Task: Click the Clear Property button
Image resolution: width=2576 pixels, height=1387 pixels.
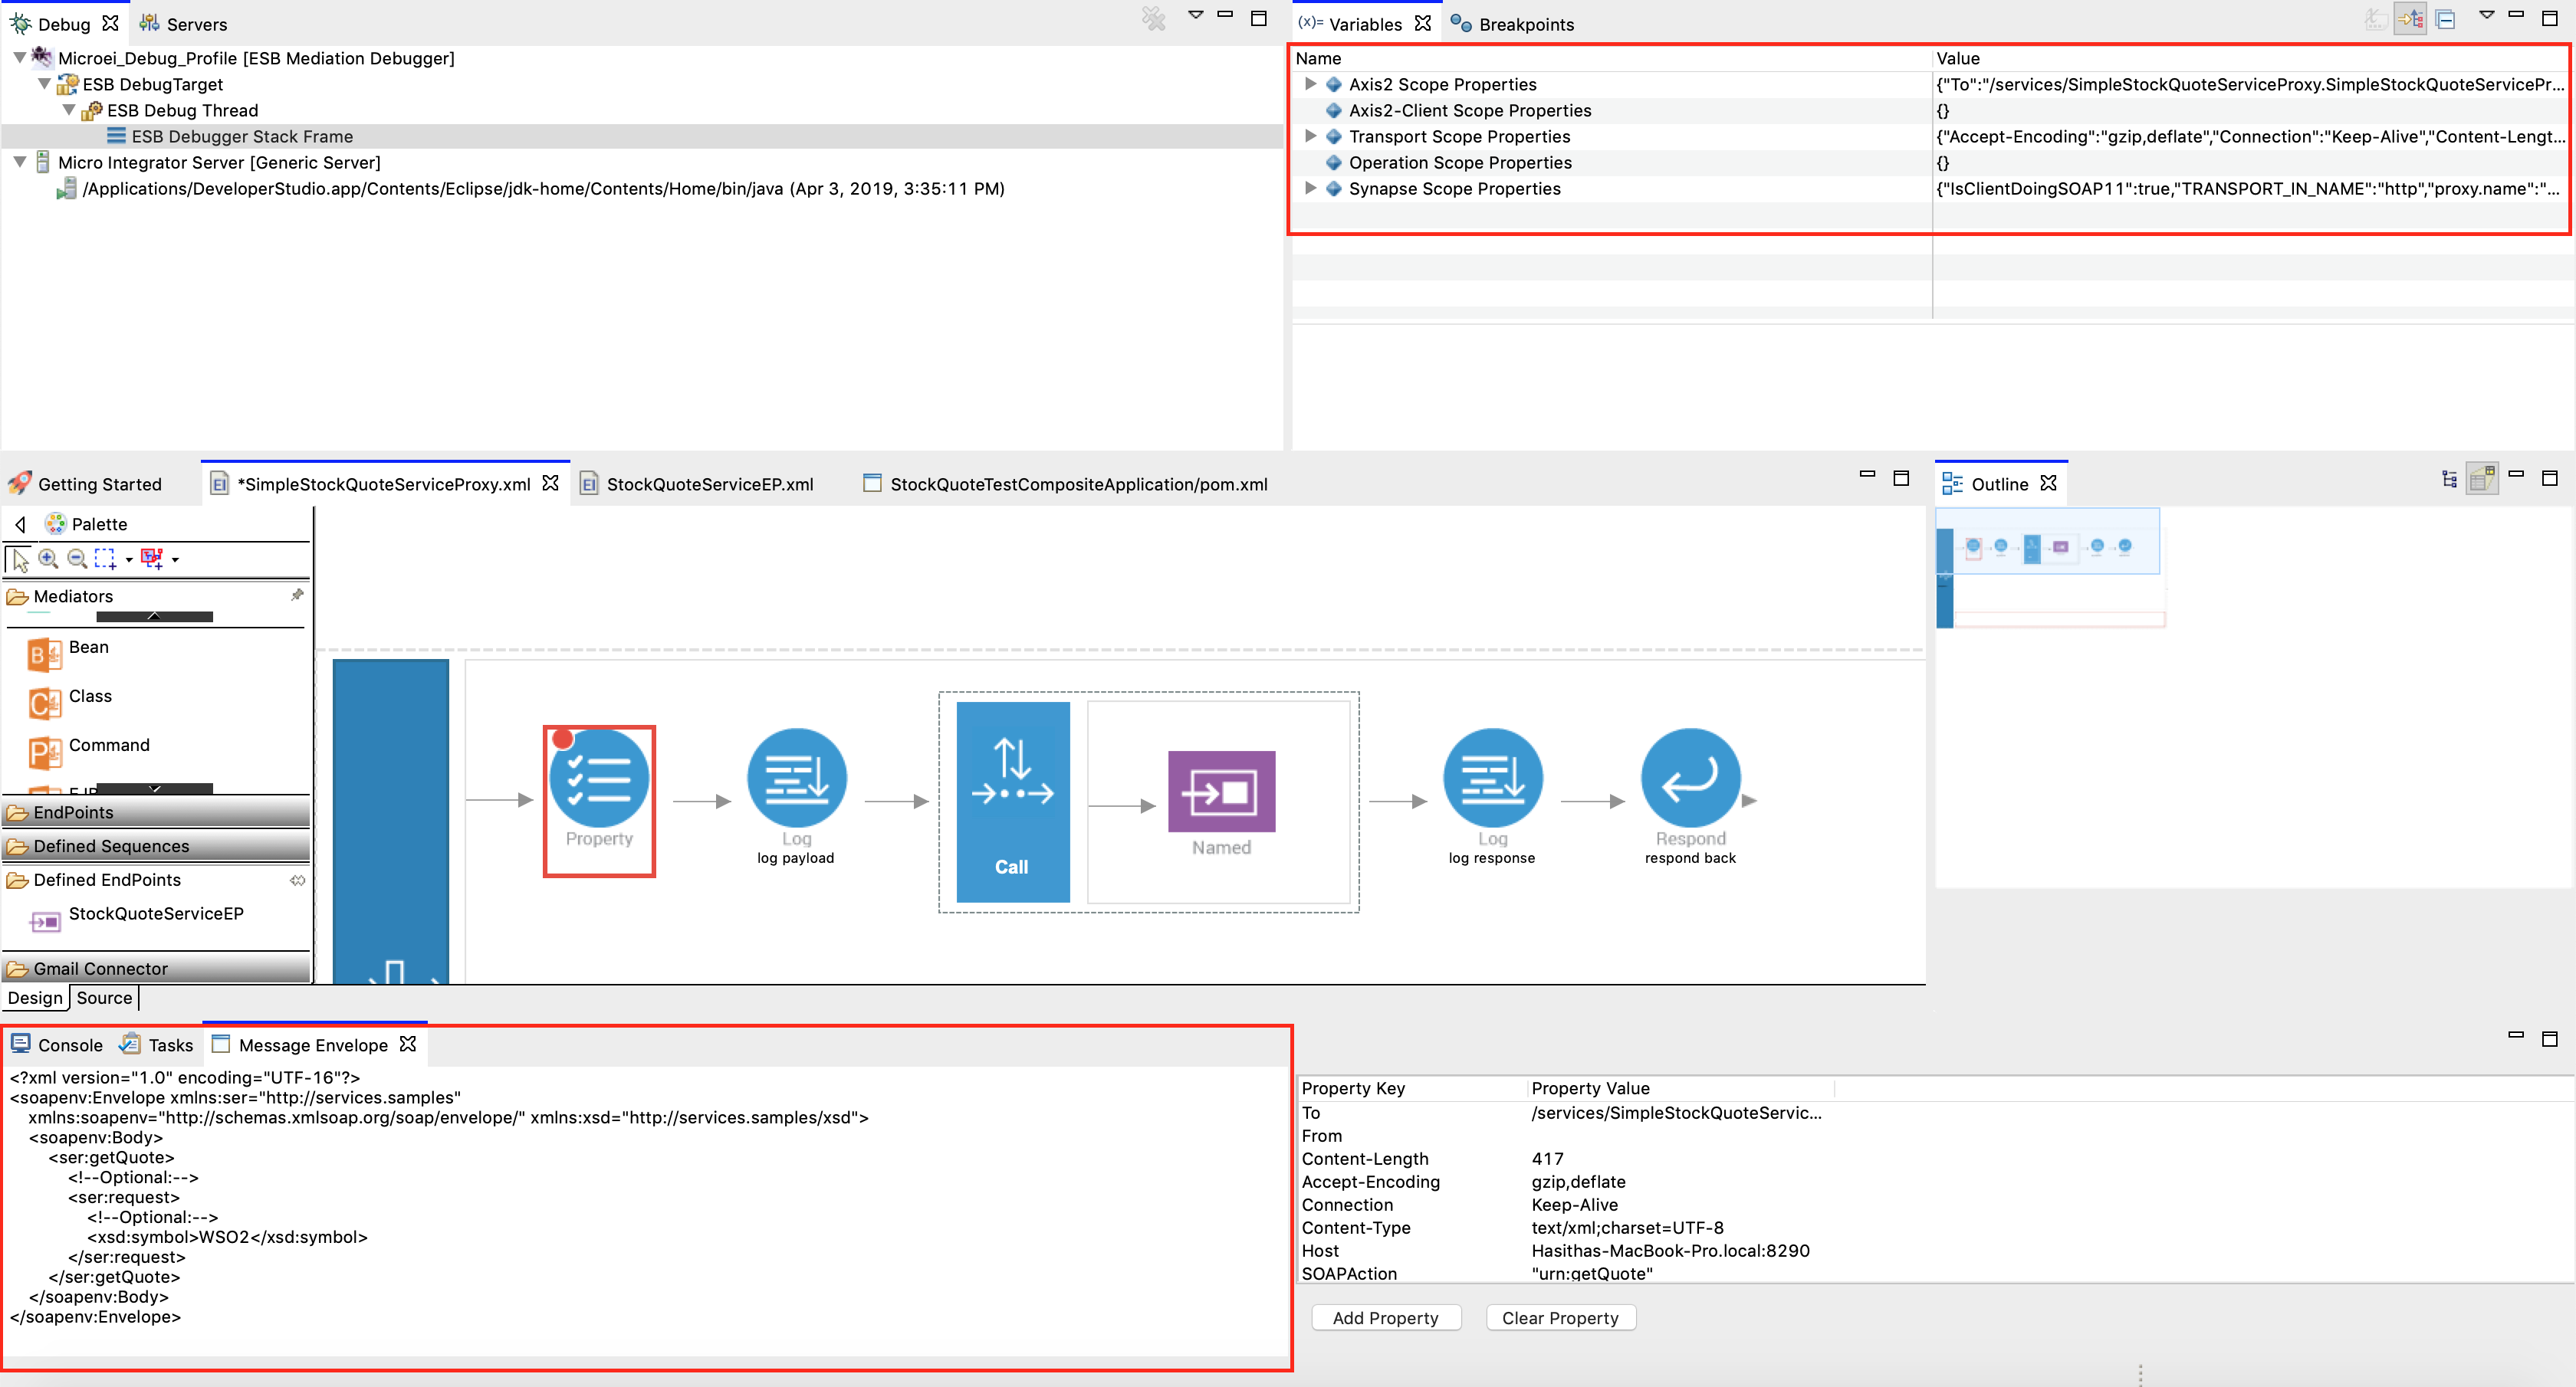Action: (x=1556, y=1319)
